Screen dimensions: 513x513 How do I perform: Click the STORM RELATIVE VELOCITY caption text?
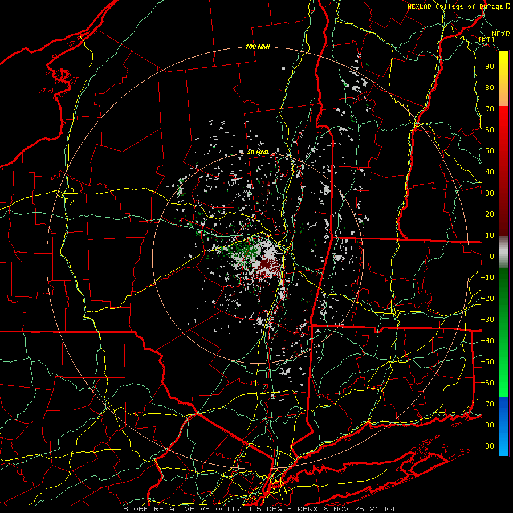182,509
